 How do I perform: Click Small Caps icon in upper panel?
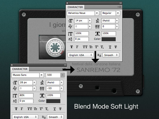point(91,47)
